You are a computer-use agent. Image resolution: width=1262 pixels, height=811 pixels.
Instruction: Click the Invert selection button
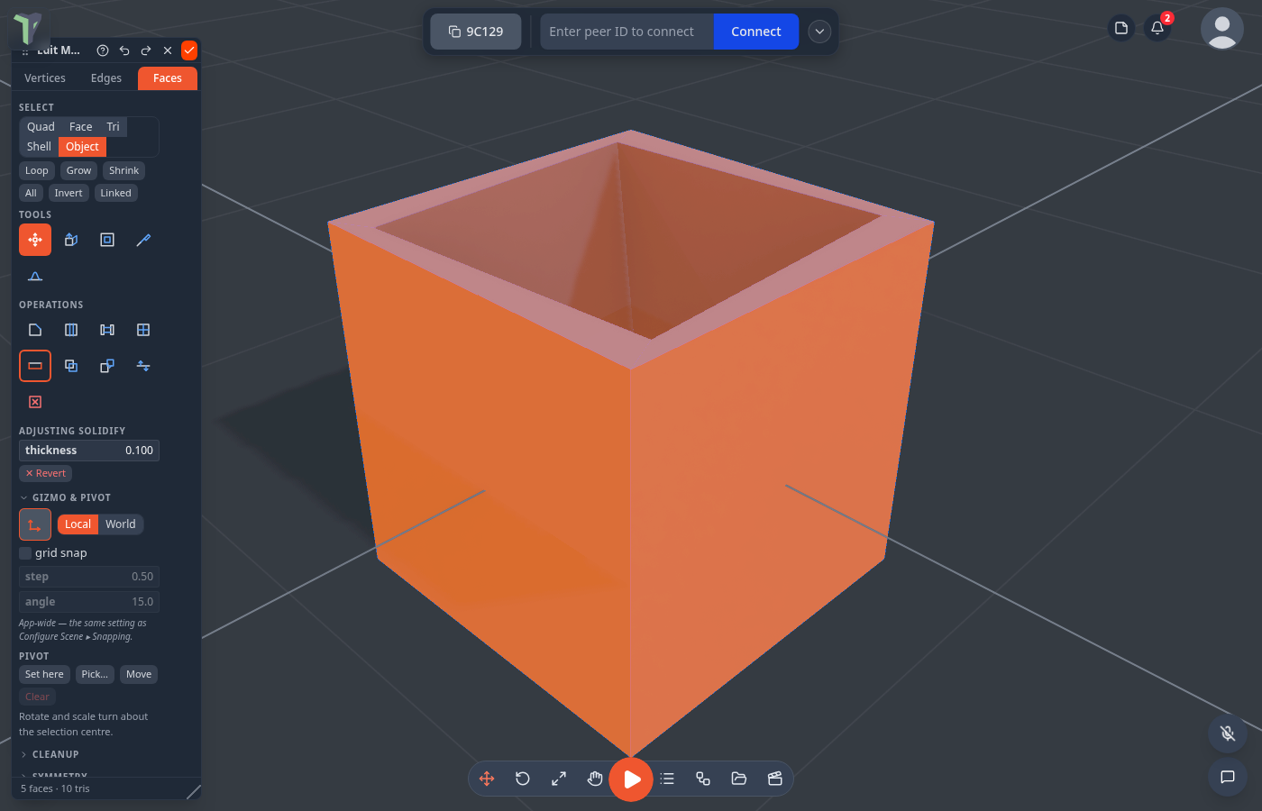tap(69, 193)
